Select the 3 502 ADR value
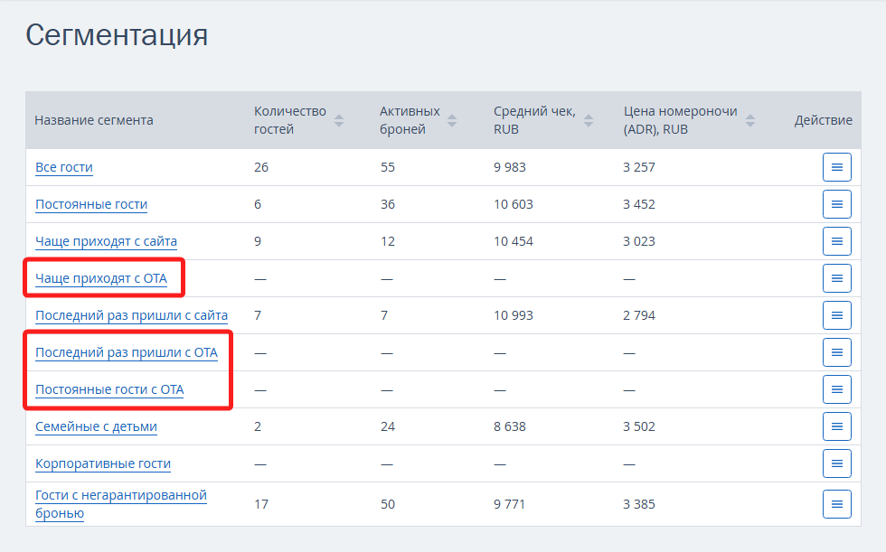The image size is (886, 552). [x=639, y=426]
